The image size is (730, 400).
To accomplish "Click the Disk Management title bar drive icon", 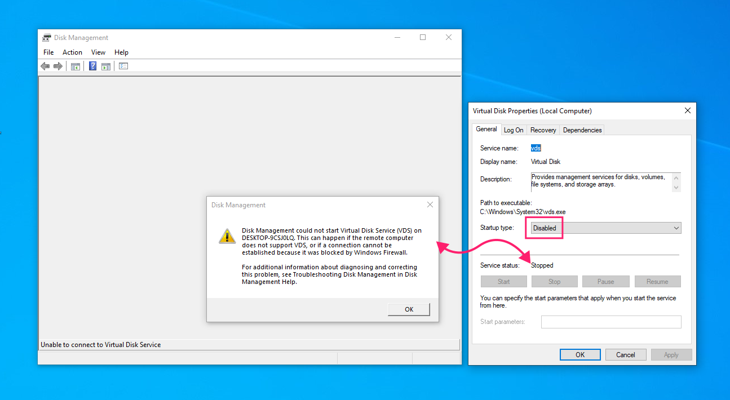I will point(47,38).
